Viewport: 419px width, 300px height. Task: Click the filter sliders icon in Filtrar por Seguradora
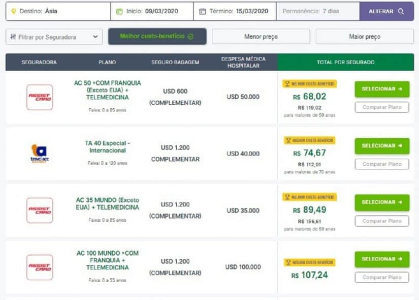(13, 37)
